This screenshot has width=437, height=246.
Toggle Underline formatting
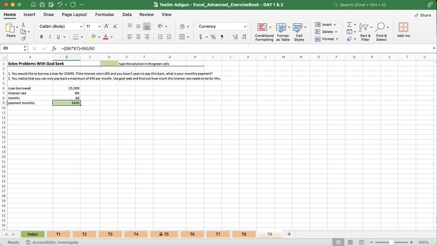(58, 37)
